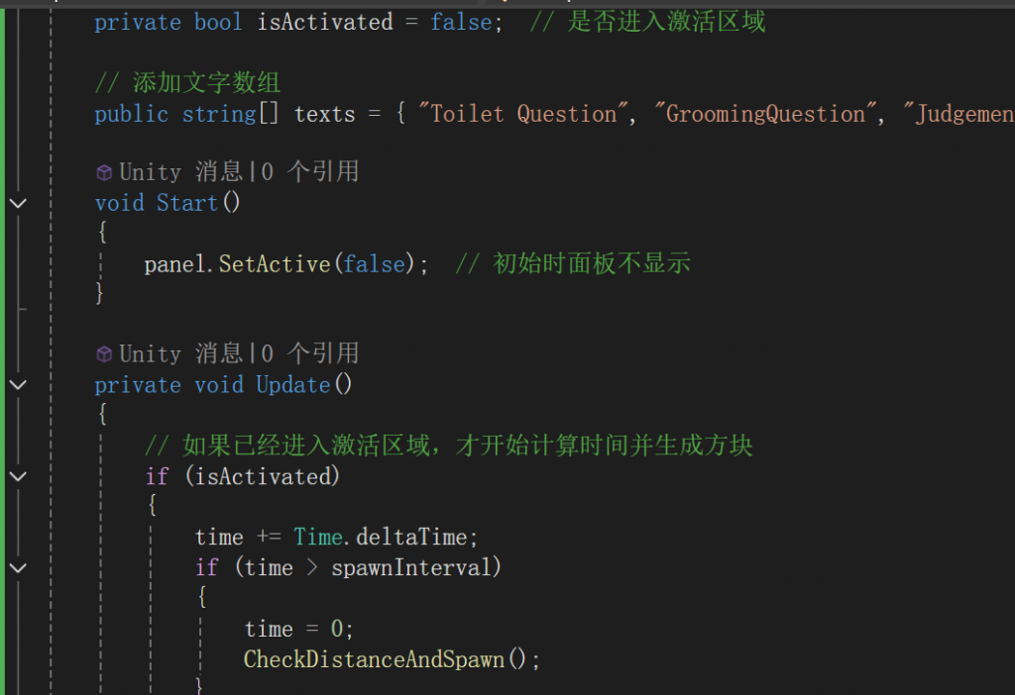The width and height of the screenshot is (1015, 695).
Task: Click the CheckDistanceAndSpawn() method call
Action: pos(391,659)
